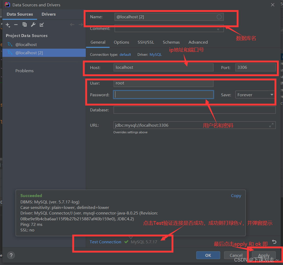Click 'Ping: 72 ms' result line
This screenshot has width=283, height=265.
pyautogui.click(x=31, y=225)
